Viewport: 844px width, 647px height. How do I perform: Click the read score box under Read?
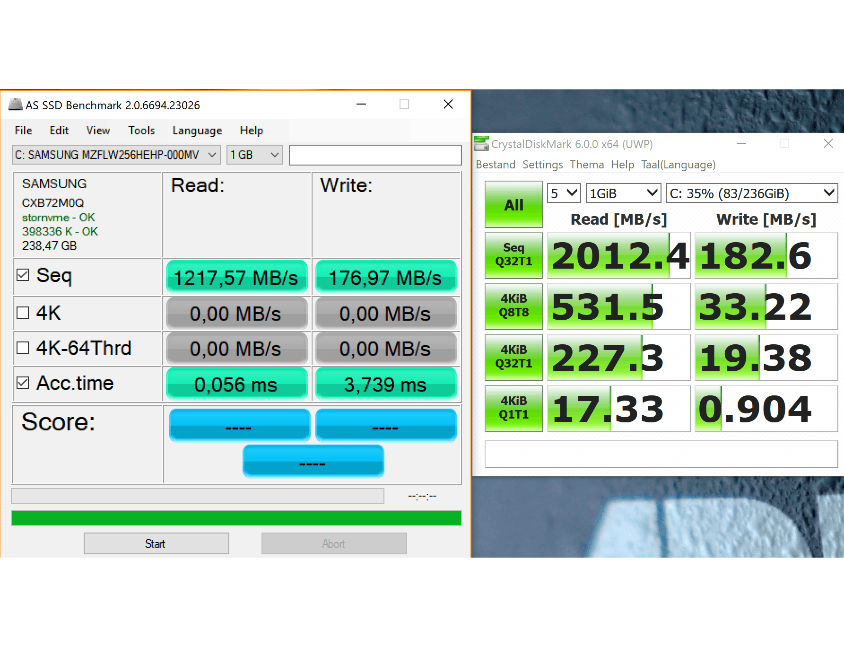click(239, 425)
